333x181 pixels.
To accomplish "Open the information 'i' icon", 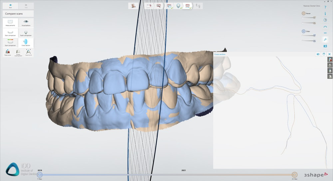I will click(x=325, y=14).
